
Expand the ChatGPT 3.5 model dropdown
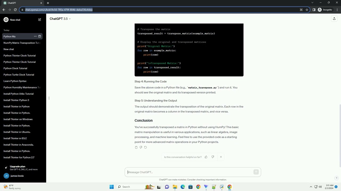(60, 19)
